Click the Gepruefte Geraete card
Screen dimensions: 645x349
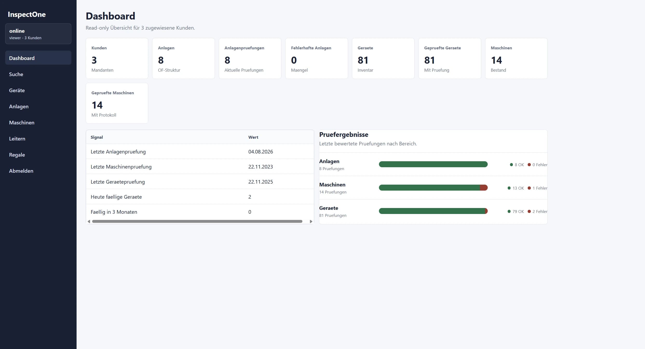(450, 58)
